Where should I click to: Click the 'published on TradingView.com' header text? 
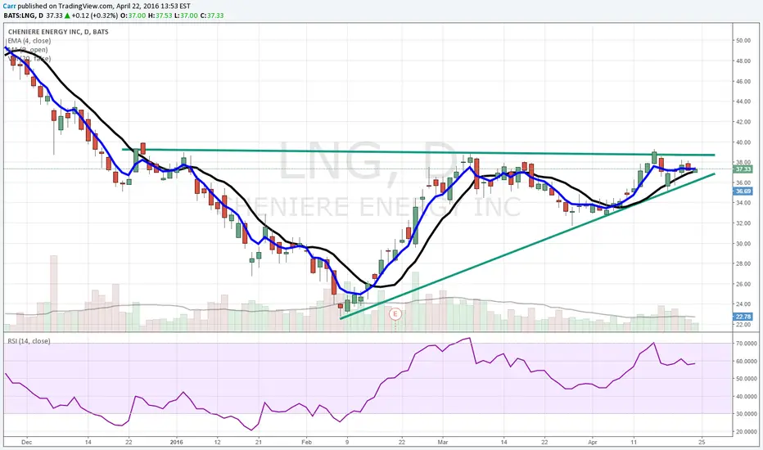click(x=65, y=7)
